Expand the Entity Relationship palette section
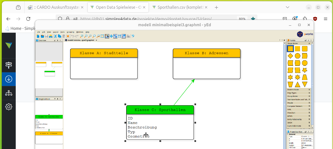 pos(299,119)
